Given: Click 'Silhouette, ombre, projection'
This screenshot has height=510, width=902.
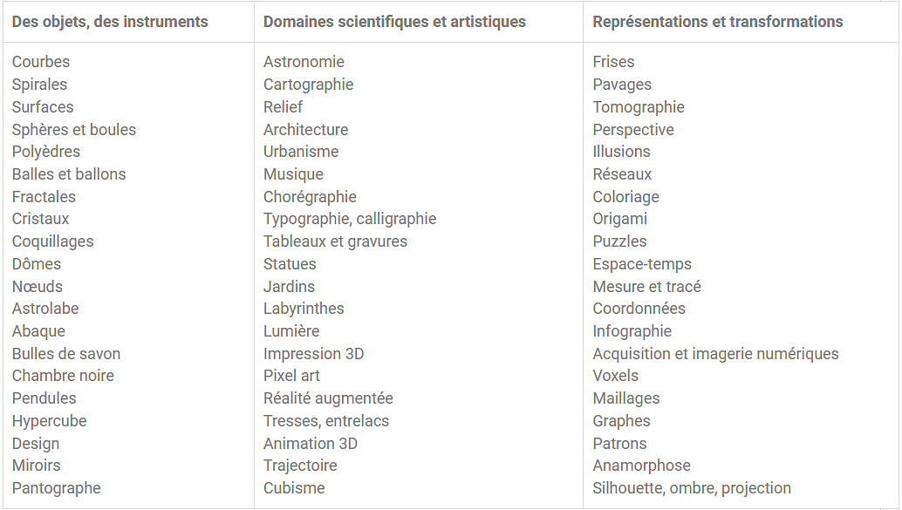Looking at the screenshot, I should tap(692, 488).
